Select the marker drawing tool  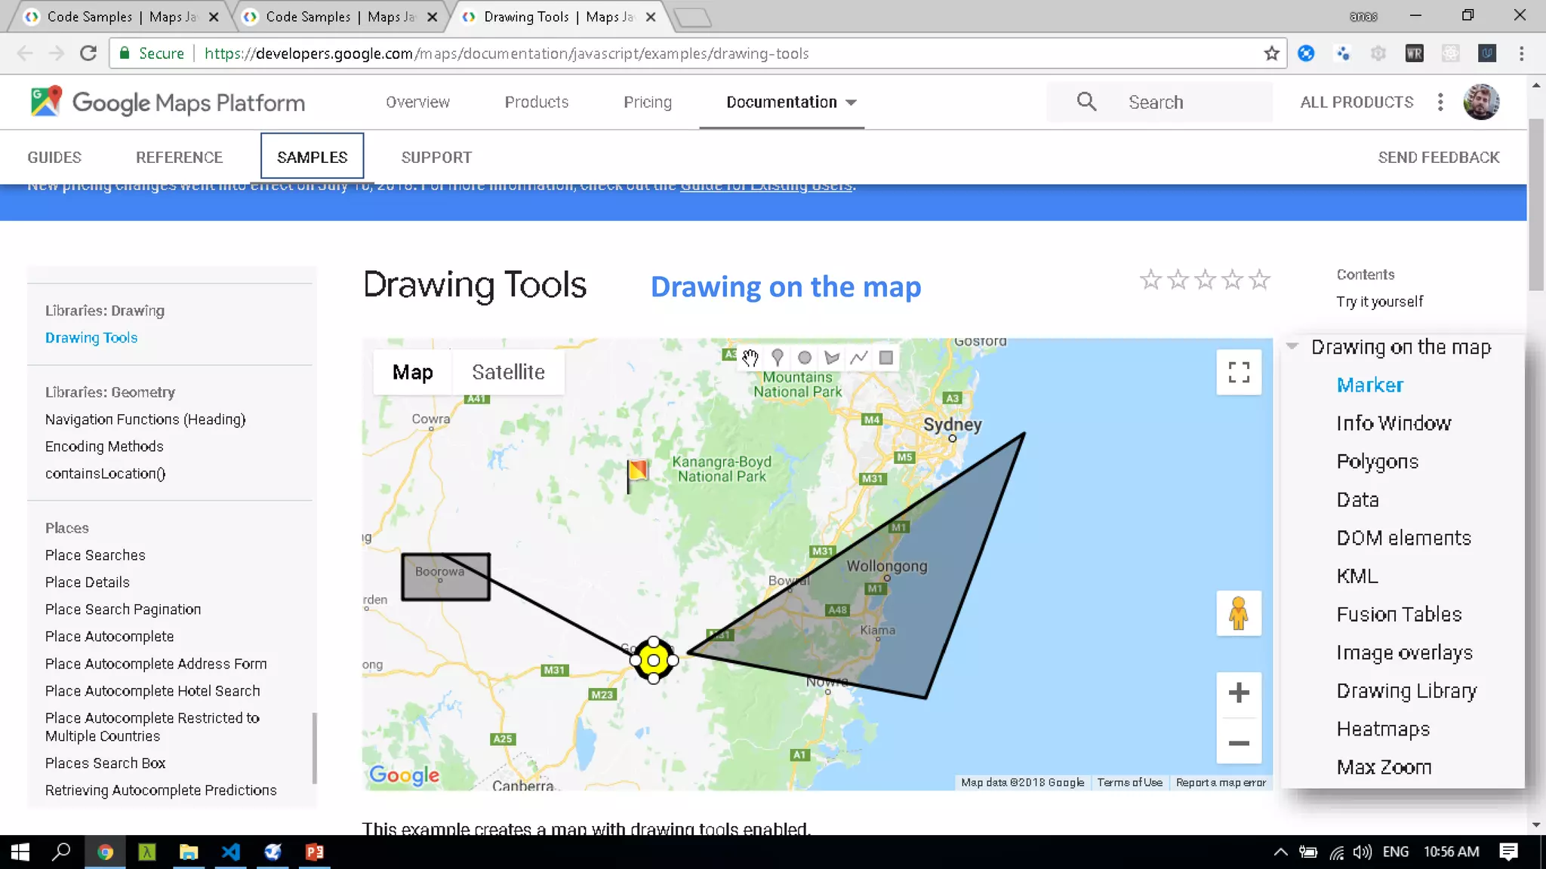coord(777,358)
